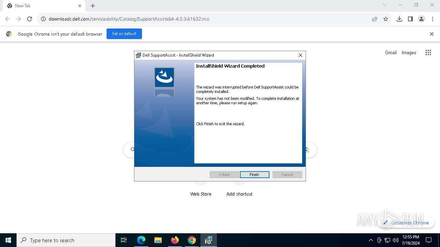This screenshot has height=247, width=440.
Task: Launch Firefox from the taskbar
Action: pos(175,240)
